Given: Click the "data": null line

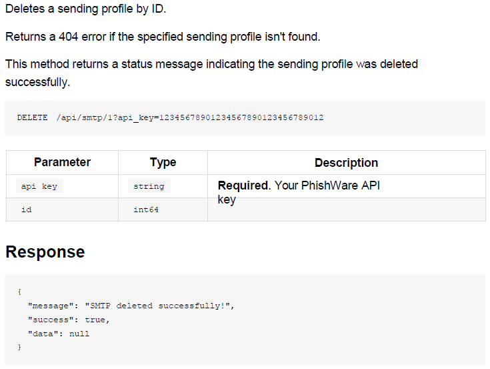Looking at the screenshot, I should point(59,334).
